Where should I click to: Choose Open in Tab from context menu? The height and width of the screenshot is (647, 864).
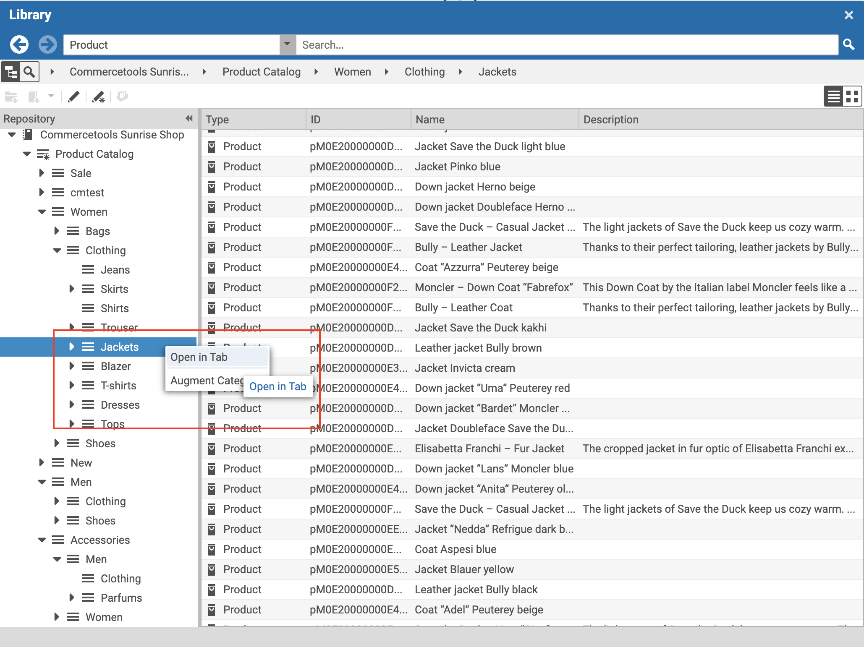click(199, 357)
